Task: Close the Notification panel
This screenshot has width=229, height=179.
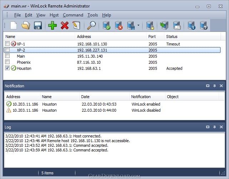Action: click(x=221, y=86)
